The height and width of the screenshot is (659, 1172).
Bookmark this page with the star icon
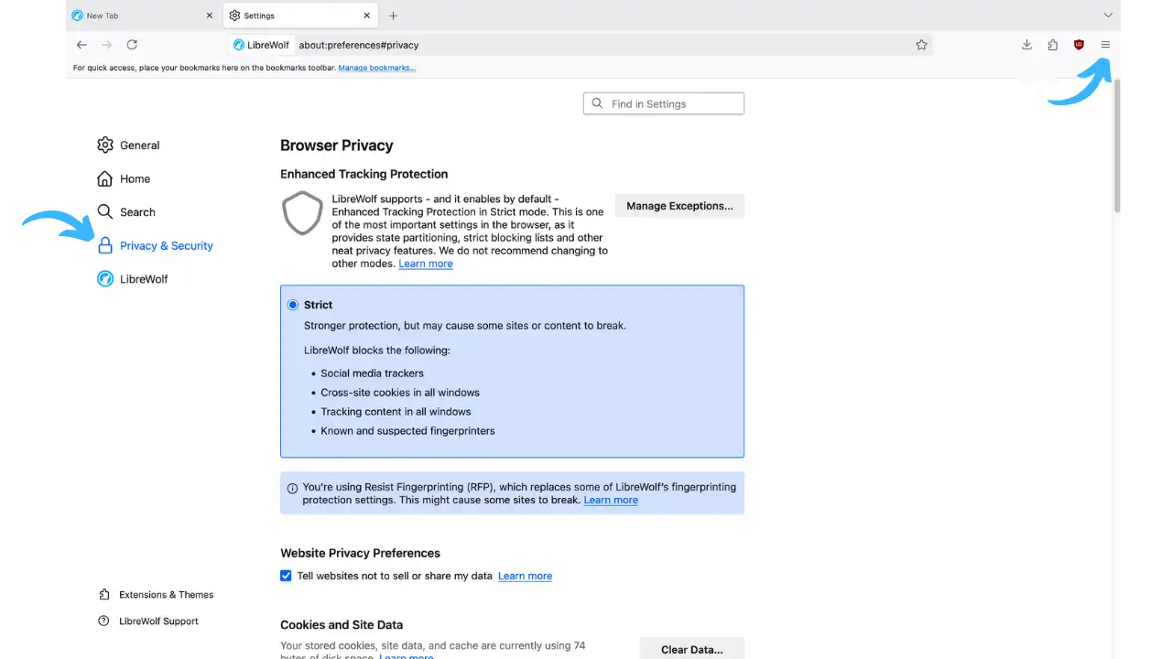921,45
